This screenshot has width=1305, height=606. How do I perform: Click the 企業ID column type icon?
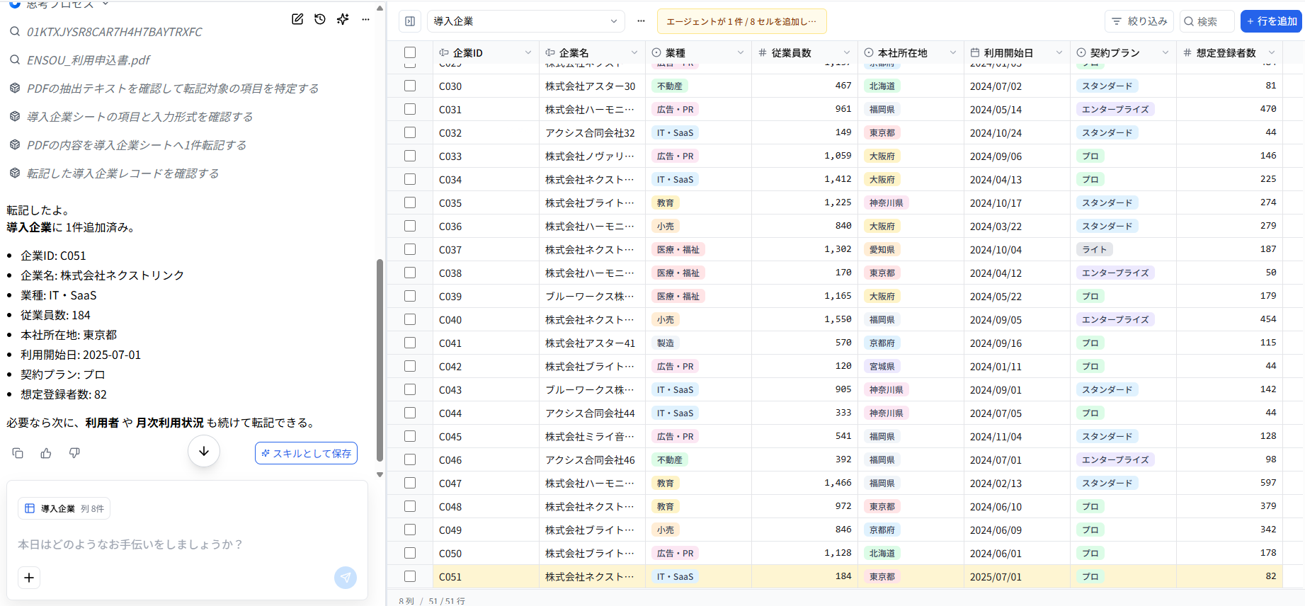(x=444, y=53)
